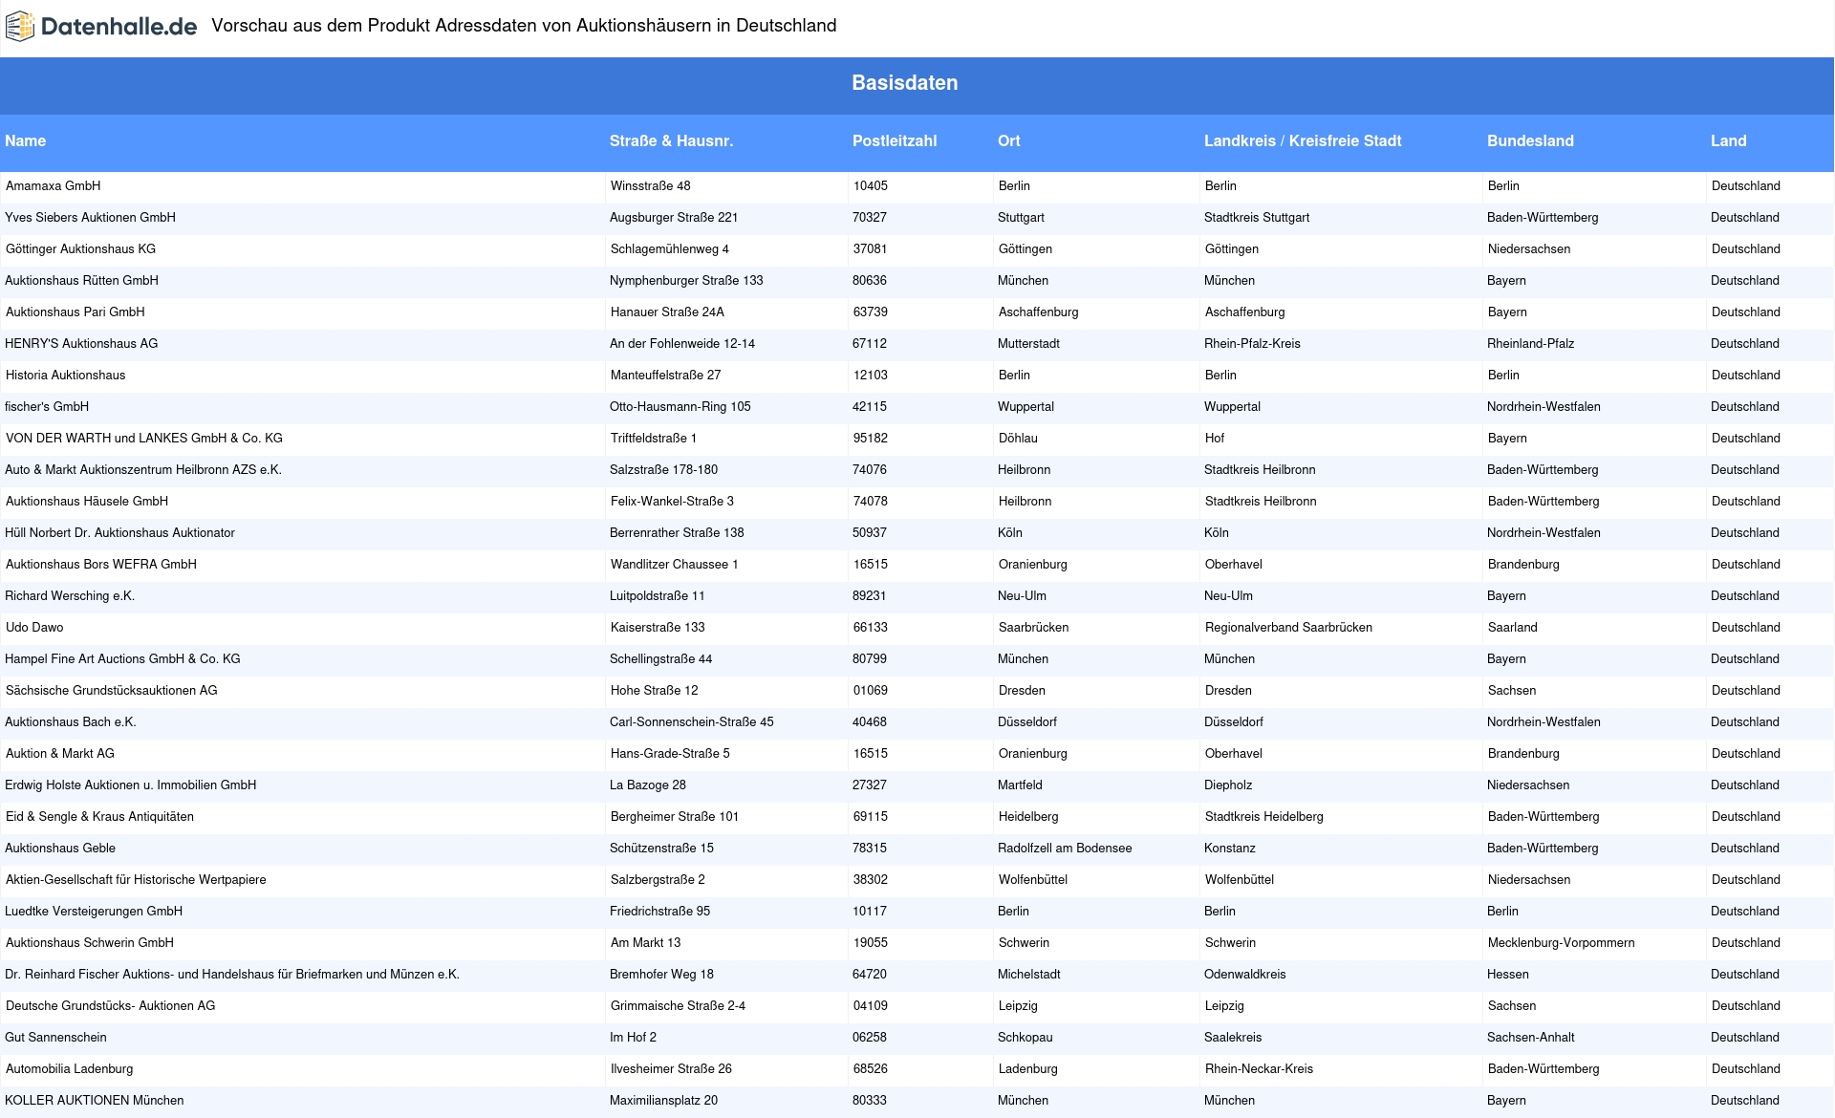Click the Ort value Mutterstadt
This screenshot has width=1835, height=1118.
(x=1028, y=344)
